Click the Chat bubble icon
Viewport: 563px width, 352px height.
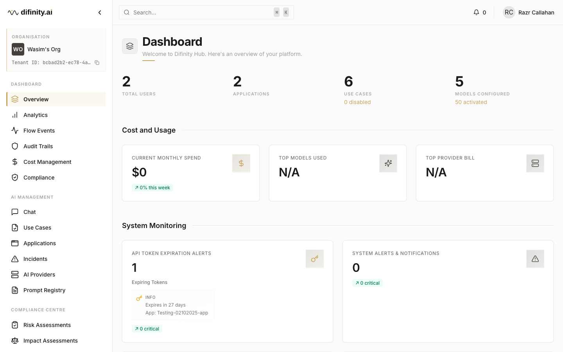[x=15, y=212]
